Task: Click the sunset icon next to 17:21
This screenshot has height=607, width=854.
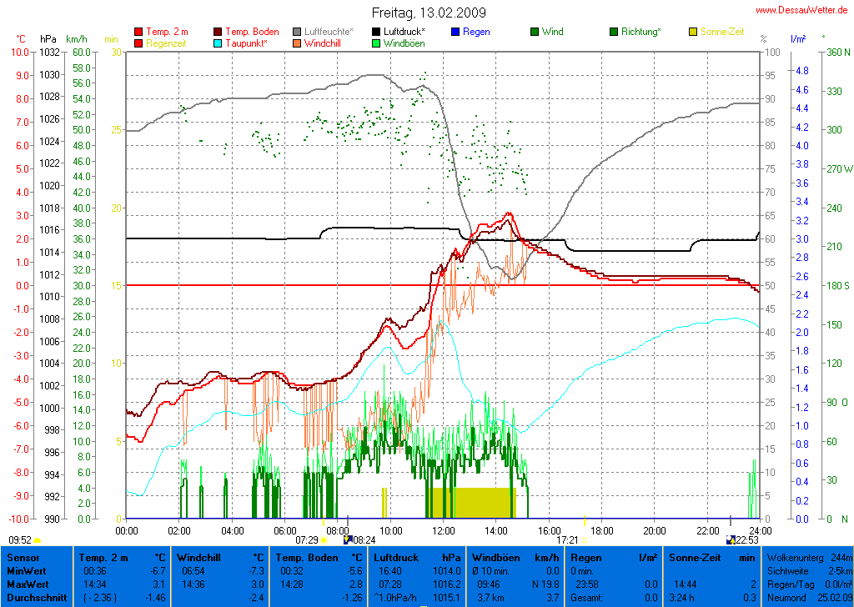Action: pyautogui.click(x=585, y=540)
